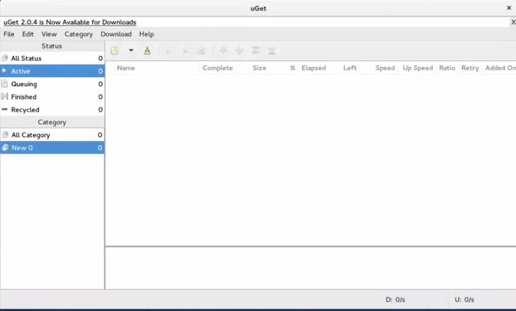Click the Up Speed column header
Screen dimensions: 516x311
417,68
